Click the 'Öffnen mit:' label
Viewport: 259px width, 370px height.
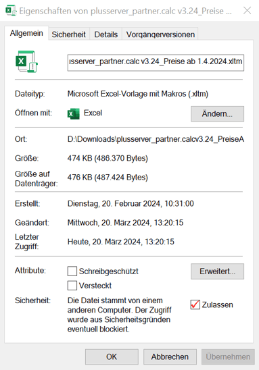pos(33,113)
